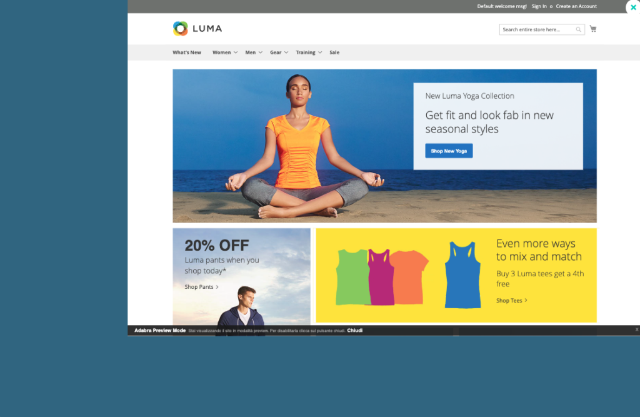The height and width of the screenshot is (417, 640).
Task: Expand the Gear menu chevron
Action: [x=286, y=53]
